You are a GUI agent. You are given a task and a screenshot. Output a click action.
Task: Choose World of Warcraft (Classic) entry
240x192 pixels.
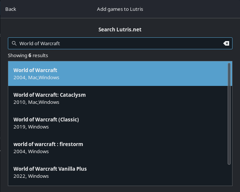pos(118,123)
